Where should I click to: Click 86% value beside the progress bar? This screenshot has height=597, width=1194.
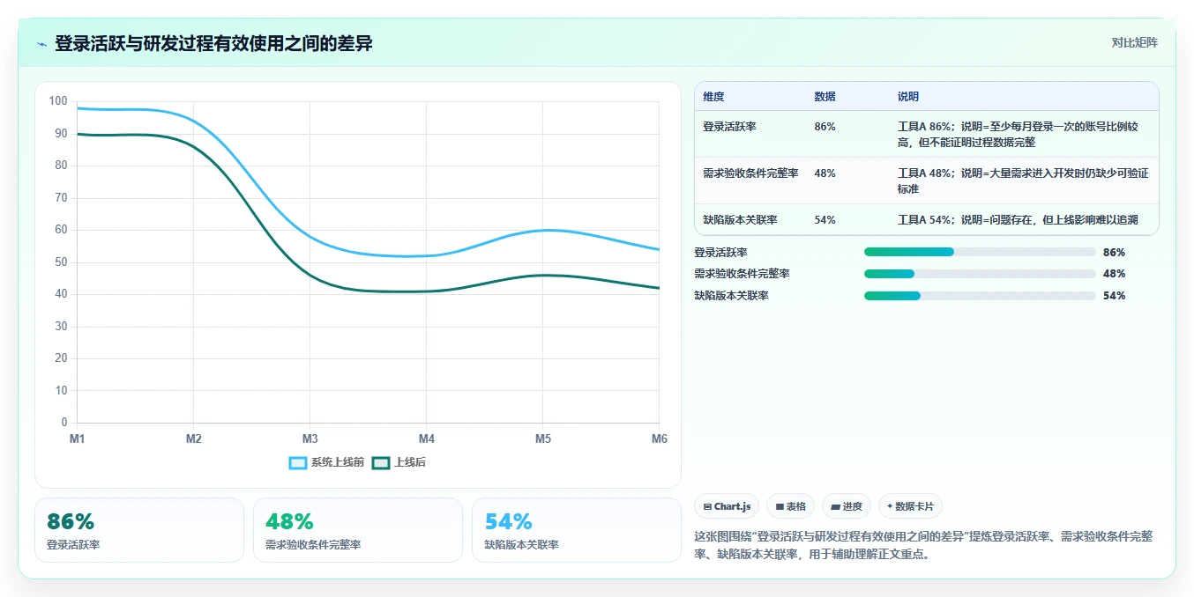(x=1114, y=252)
